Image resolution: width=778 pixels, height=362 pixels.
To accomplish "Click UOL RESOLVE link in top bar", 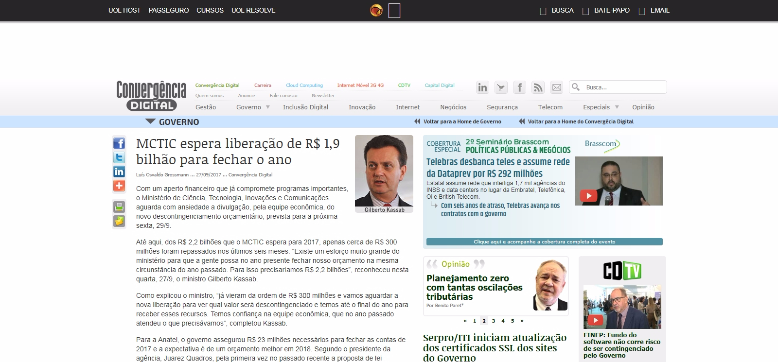I will [253, 10].
